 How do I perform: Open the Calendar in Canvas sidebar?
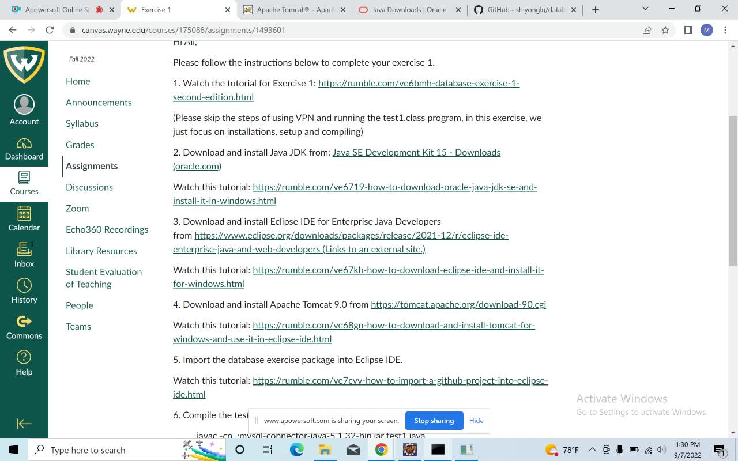pos(24,220)
